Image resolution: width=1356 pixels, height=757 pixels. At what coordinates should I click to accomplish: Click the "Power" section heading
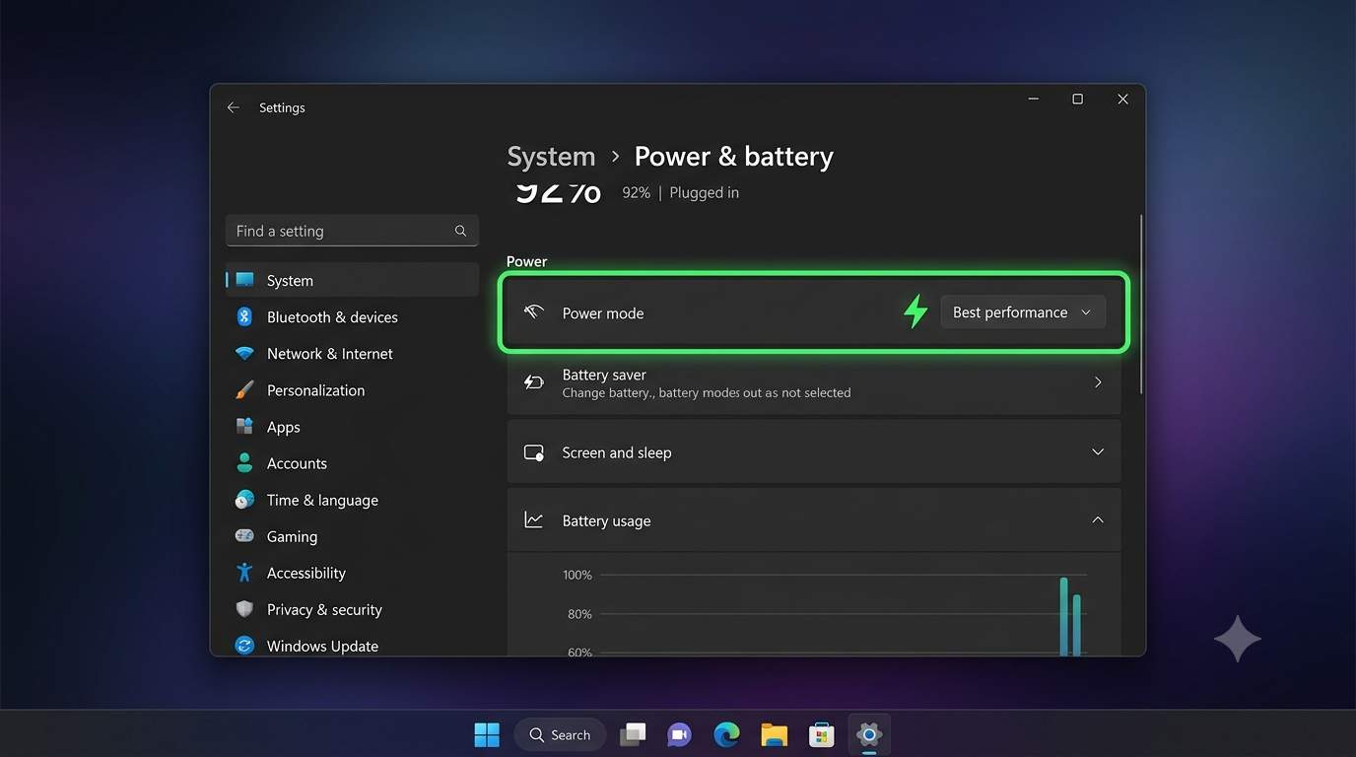[x=526, y=261]
